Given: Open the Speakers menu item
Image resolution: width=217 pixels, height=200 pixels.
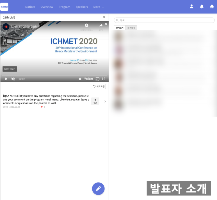Looking at the screenshot, I should pyautogui.click(x=82, y=7).
